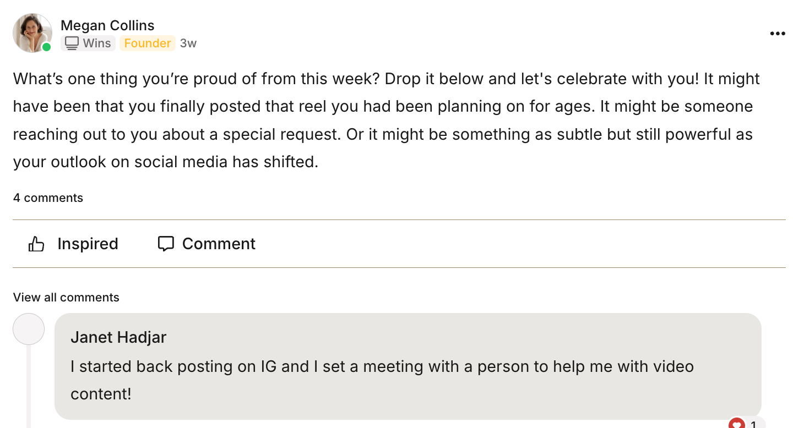Click the thumbs-up Inspired icon
793x428 pixels.
tap(36, 243)
